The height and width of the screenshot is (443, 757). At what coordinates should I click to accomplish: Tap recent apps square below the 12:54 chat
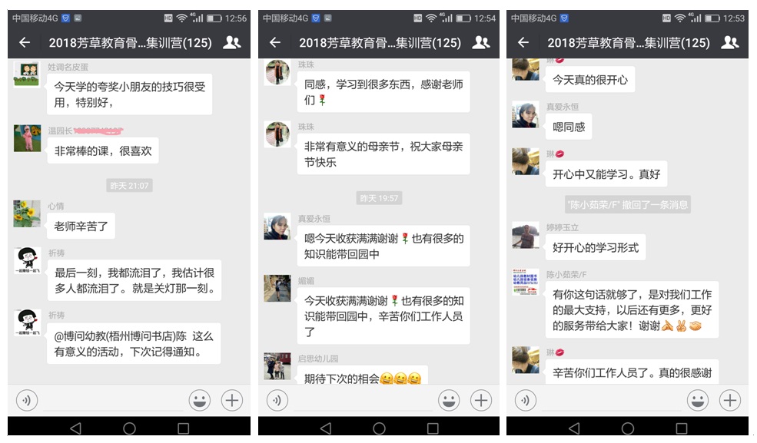tap(433, 428)
